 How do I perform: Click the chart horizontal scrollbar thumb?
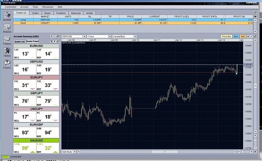click(x=165, y=152)
